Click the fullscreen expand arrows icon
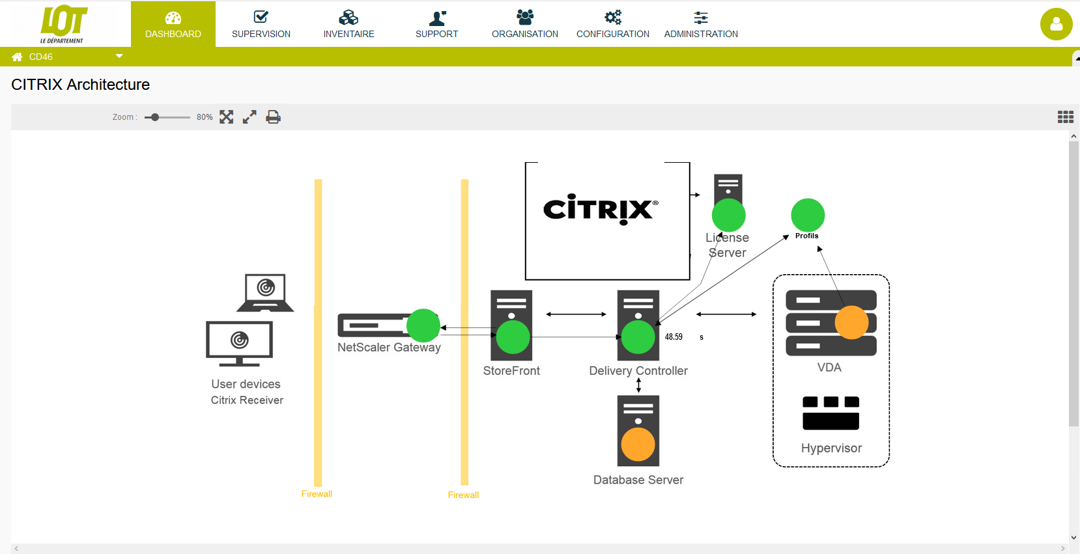Image resolution: width=1080 pixels, height=554 pixels. 249,117
